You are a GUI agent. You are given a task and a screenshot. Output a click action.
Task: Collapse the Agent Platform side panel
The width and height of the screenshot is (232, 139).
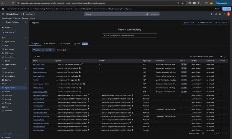[25, 22]
